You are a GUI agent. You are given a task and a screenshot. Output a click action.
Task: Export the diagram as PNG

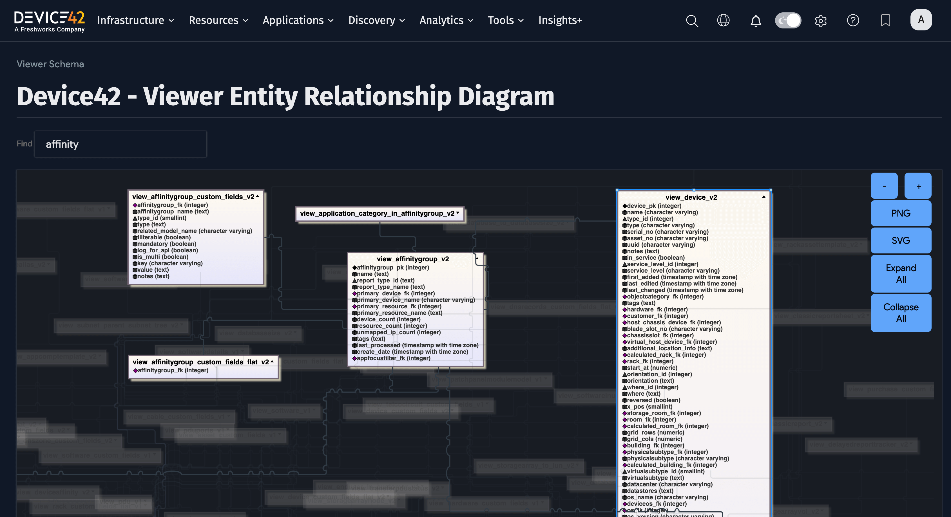pos(901,213)
